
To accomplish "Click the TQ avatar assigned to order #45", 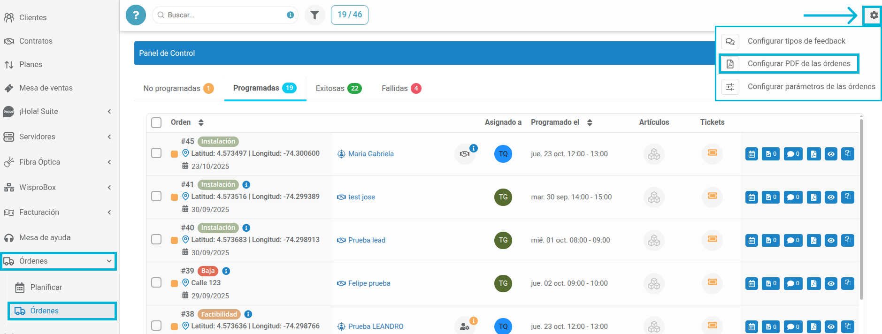I will (x=503, y=154).
